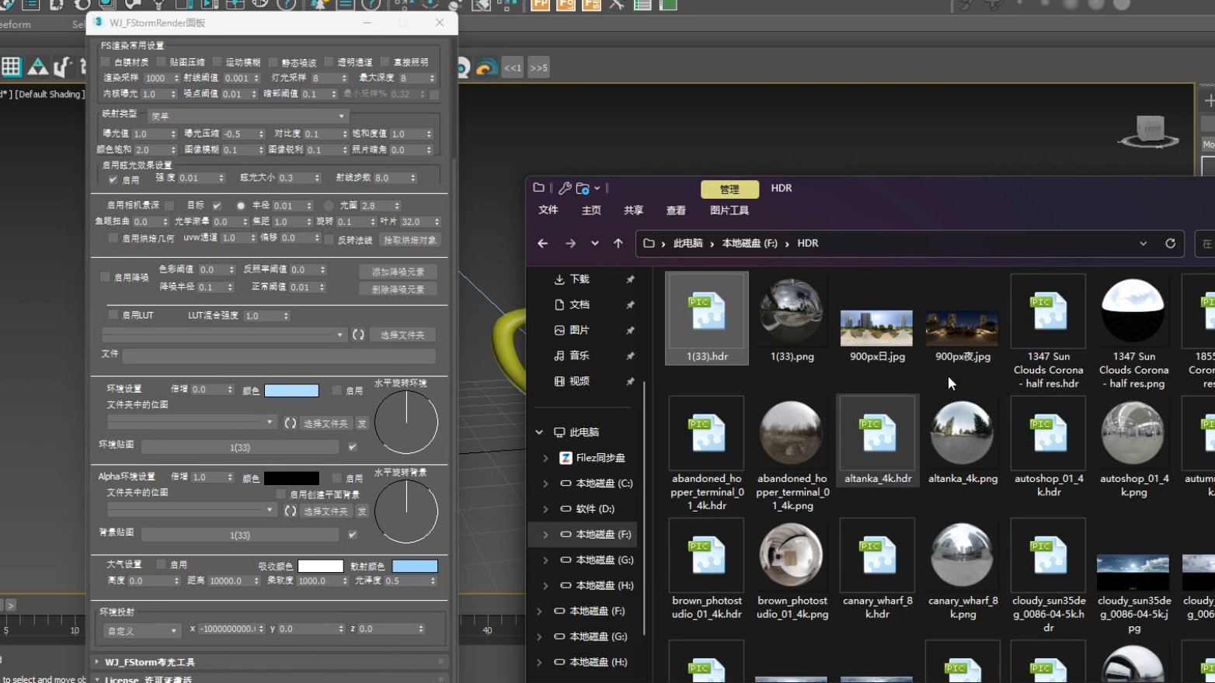Open the 查看 ribbon tab
Screen dimensions: 1215x683
[x=676, y=210]
